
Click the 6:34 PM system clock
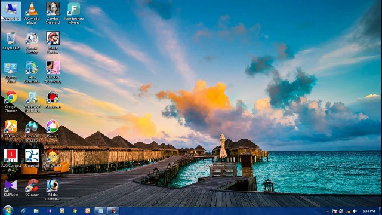369,211
